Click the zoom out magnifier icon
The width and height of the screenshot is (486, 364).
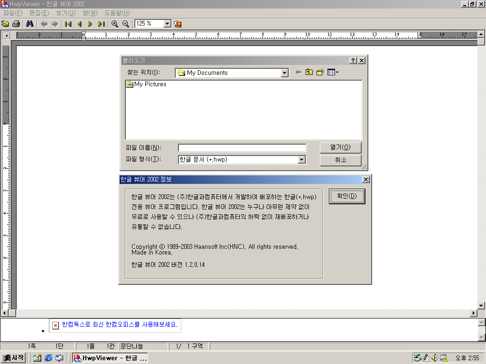pos(125,24)
